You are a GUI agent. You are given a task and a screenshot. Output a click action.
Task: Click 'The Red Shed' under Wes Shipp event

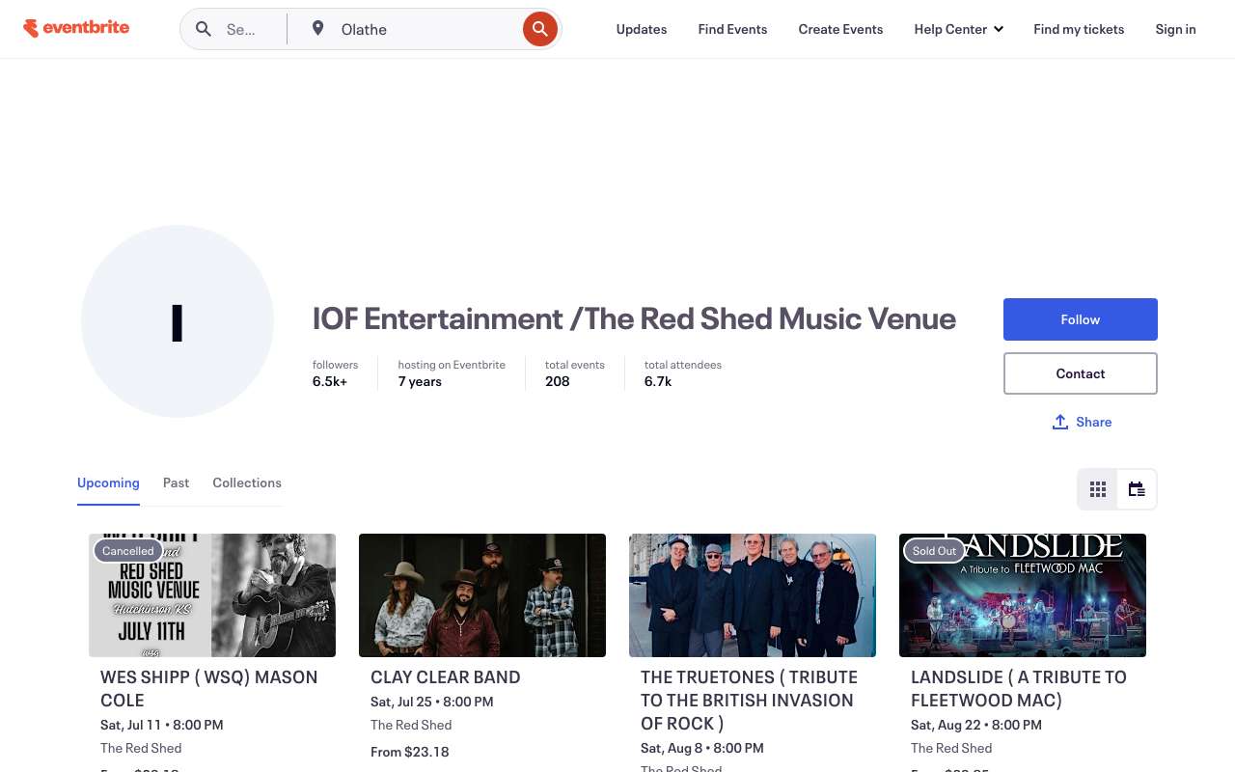coord(141,748)
